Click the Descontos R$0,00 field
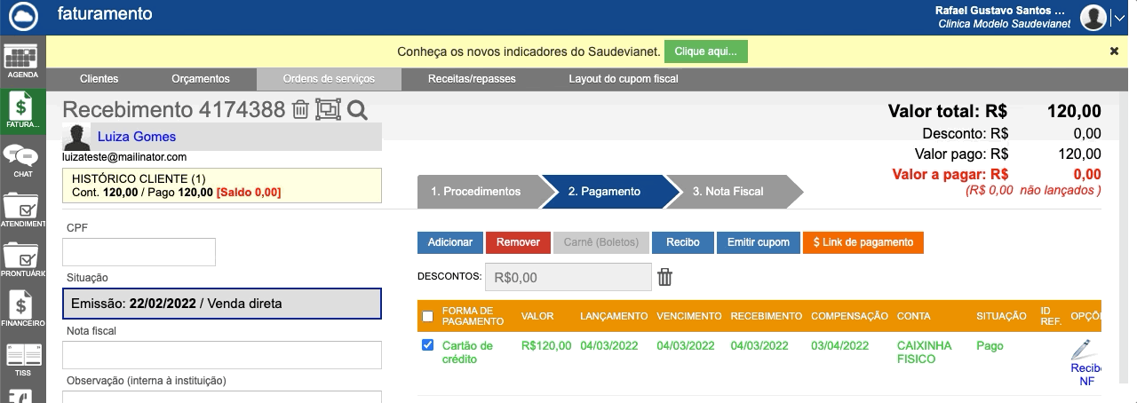This screenshot has width=1137, height=403. [568, 277]
